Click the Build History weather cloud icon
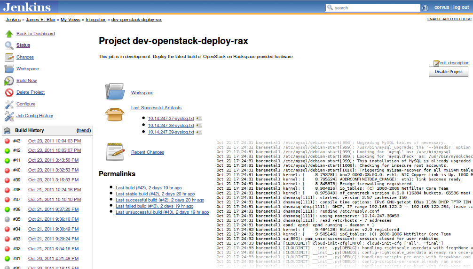Image resolution: width=473 pixels, height=269 pixels. point(7,130)
